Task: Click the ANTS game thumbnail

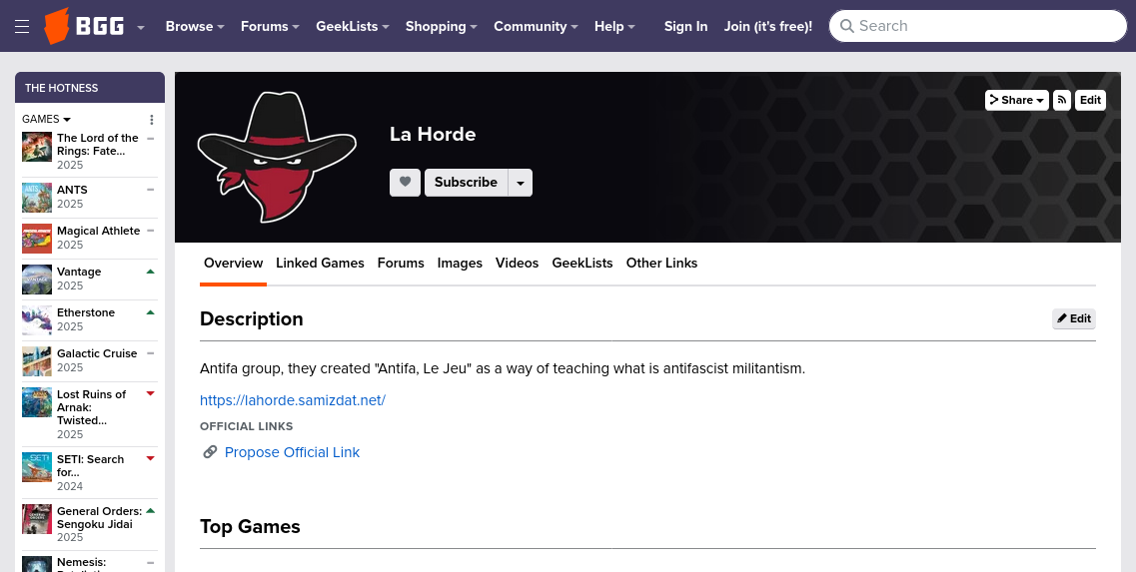Action: pyautogui.click(x=37, y=198)
